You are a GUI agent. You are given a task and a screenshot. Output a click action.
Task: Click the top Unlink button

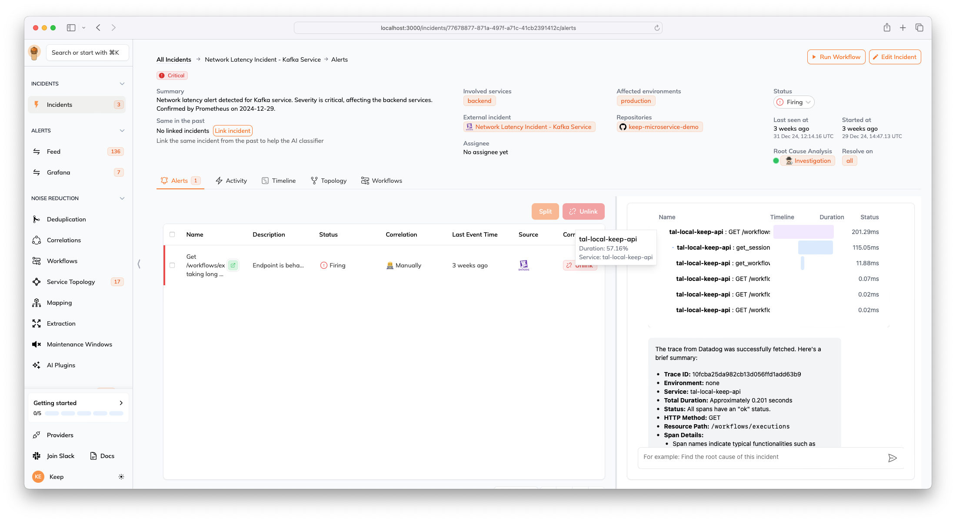(583, 211)
